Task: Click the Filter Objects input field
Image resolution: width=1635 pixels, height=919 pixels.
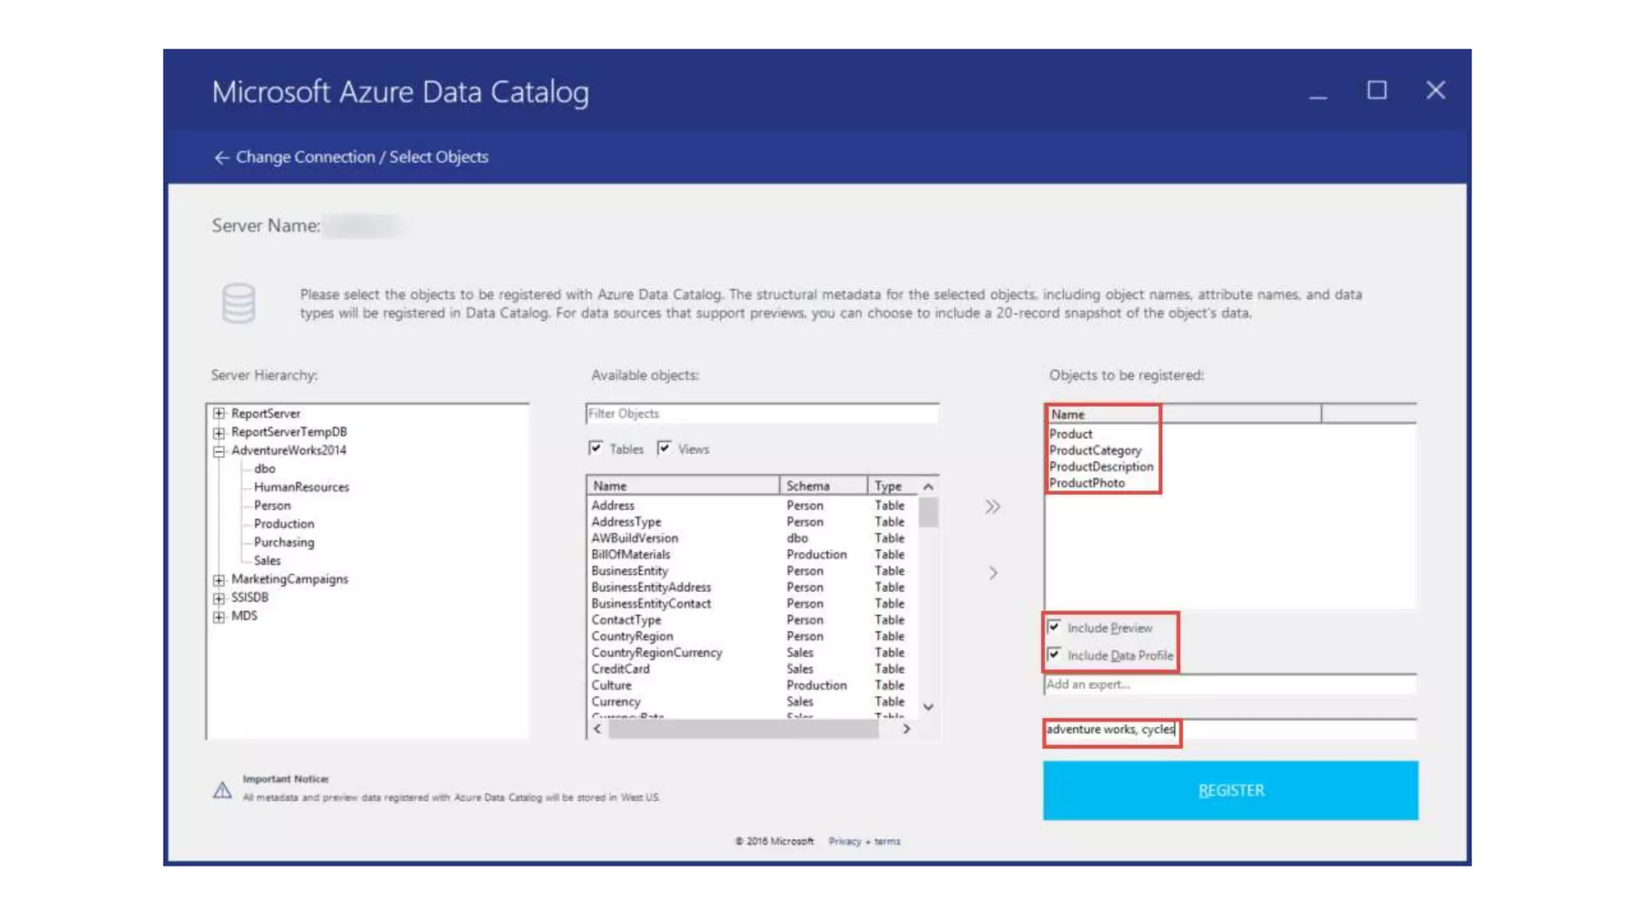Action: (761, 413)
